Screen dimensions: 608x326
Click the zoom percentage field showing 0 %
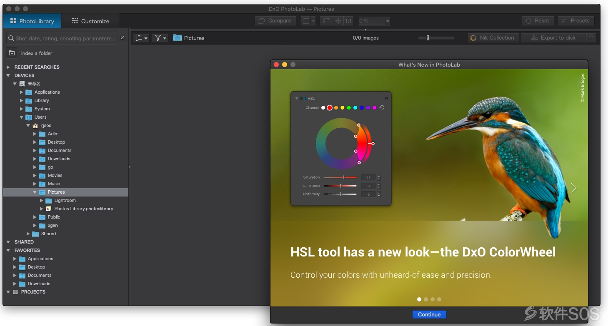click(371, 21)
